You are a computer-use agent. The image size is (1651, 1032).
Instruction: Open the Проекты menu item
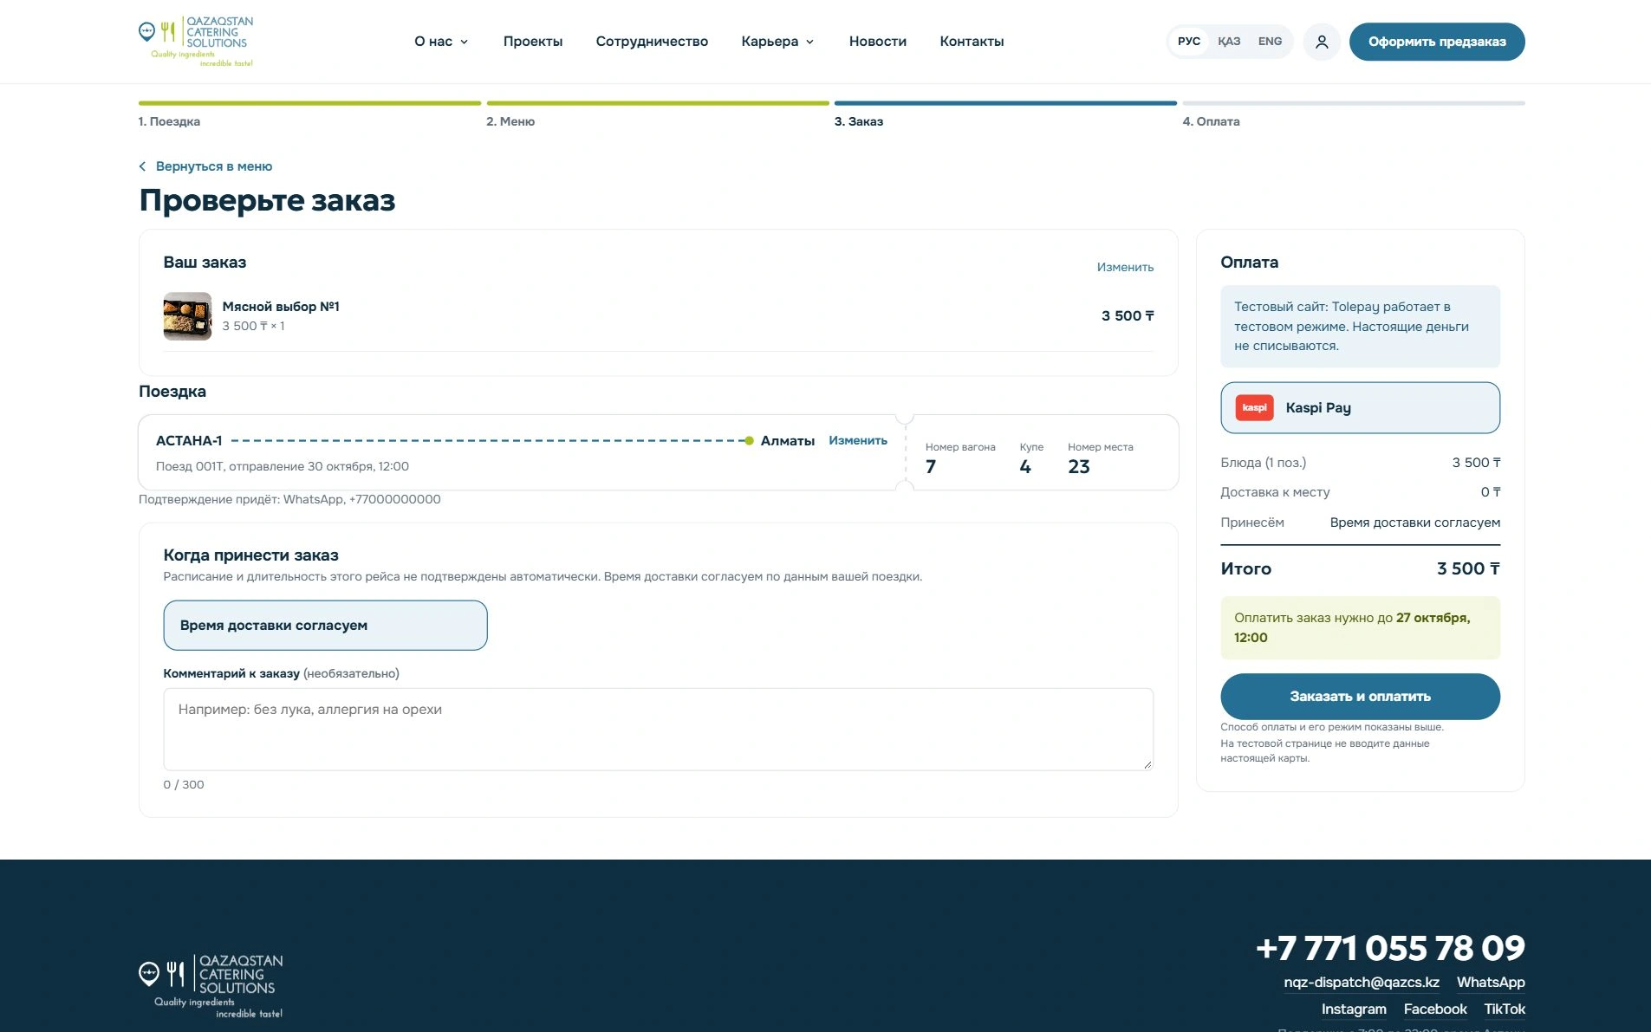coord(533,42)
